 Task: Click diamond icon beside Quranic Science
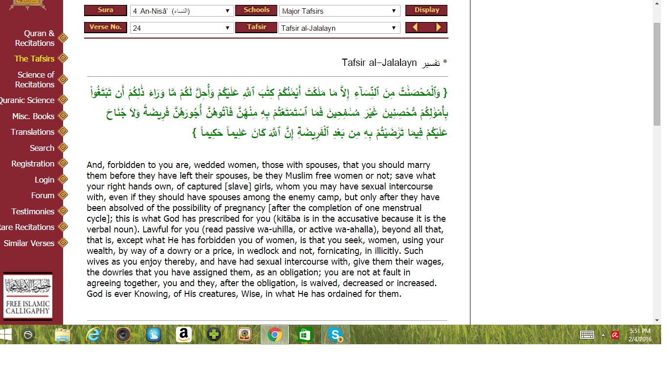coord(63,100)
